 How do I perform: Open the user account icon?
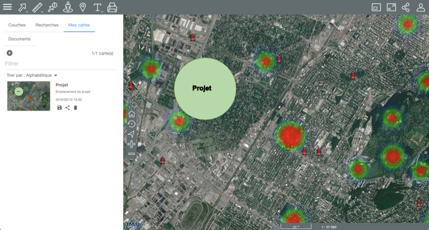point(421,7)
